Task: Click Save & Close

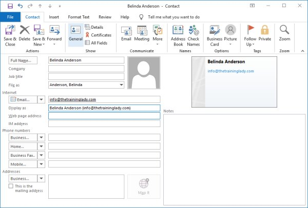Action: point(10,36)
